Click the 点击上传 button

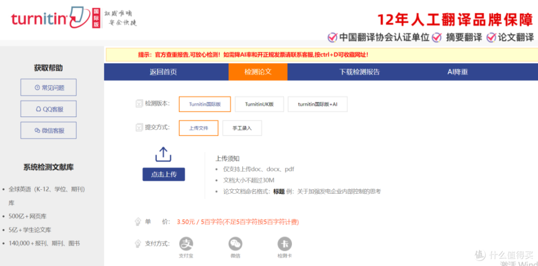pos(164,175)
